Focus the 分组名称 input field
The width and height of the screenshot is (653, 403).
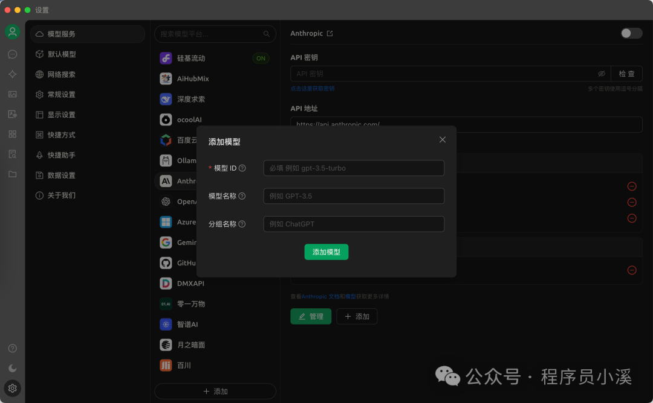pos(354,224)
